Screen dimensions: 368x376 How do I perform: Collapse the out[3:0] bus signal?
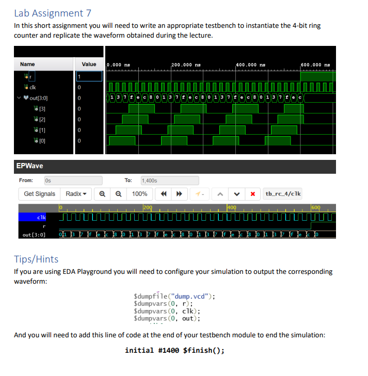(19, 98)
